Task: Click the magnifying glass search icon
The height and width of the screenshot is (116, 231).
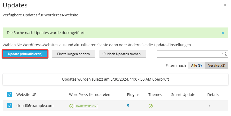Action: (225, 54)
